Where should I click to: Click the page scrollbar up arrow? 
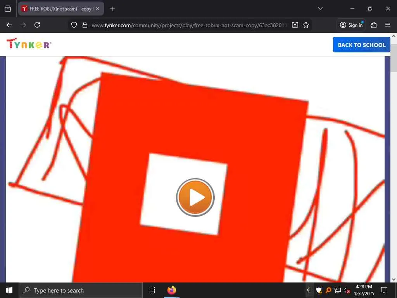click(x=394, y=36)
